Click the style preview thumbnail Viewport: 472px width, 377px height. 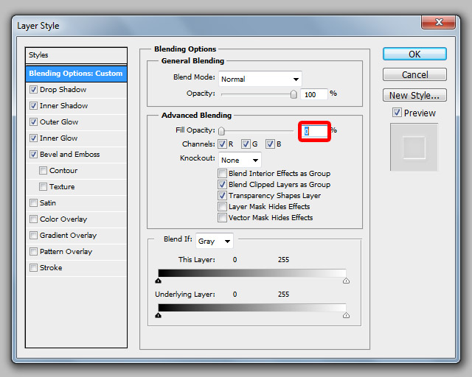click(x=414, y=147)
